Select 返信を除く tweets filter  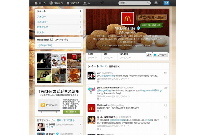pos(114,66)
